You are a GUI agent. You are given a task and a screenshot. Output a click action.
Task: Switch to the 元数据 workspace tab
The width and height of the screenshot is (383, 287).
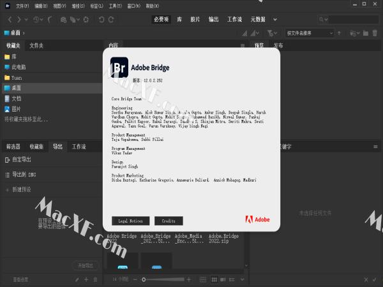[x=258, y=19]
